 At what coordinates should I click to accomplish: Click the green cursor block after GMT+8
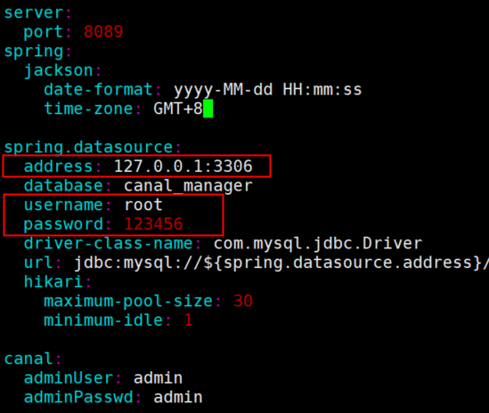[208, 109]
